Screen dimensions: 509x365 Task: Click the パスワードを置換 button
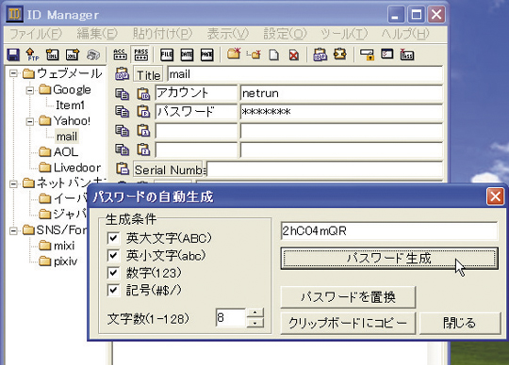348,297
